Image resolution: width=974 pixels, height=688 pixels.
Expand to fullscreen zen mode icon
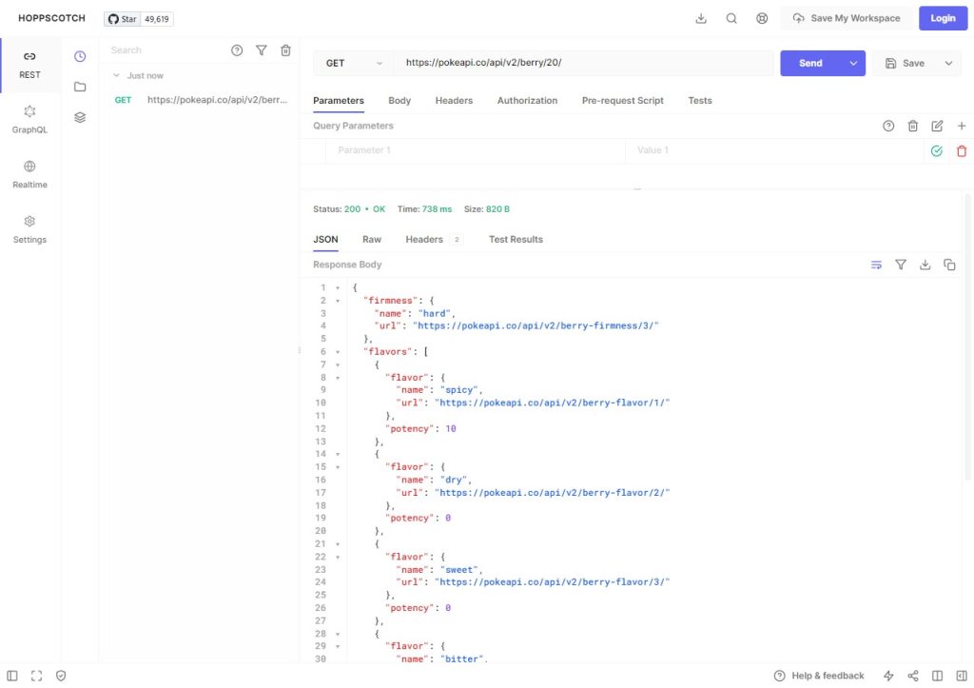click(37, 677)
